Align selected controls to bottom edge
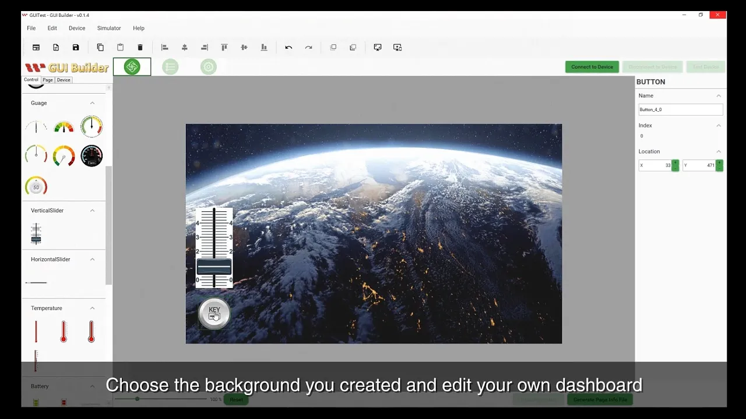The width and height of the screenshot is (746, 419). (264, 47)
